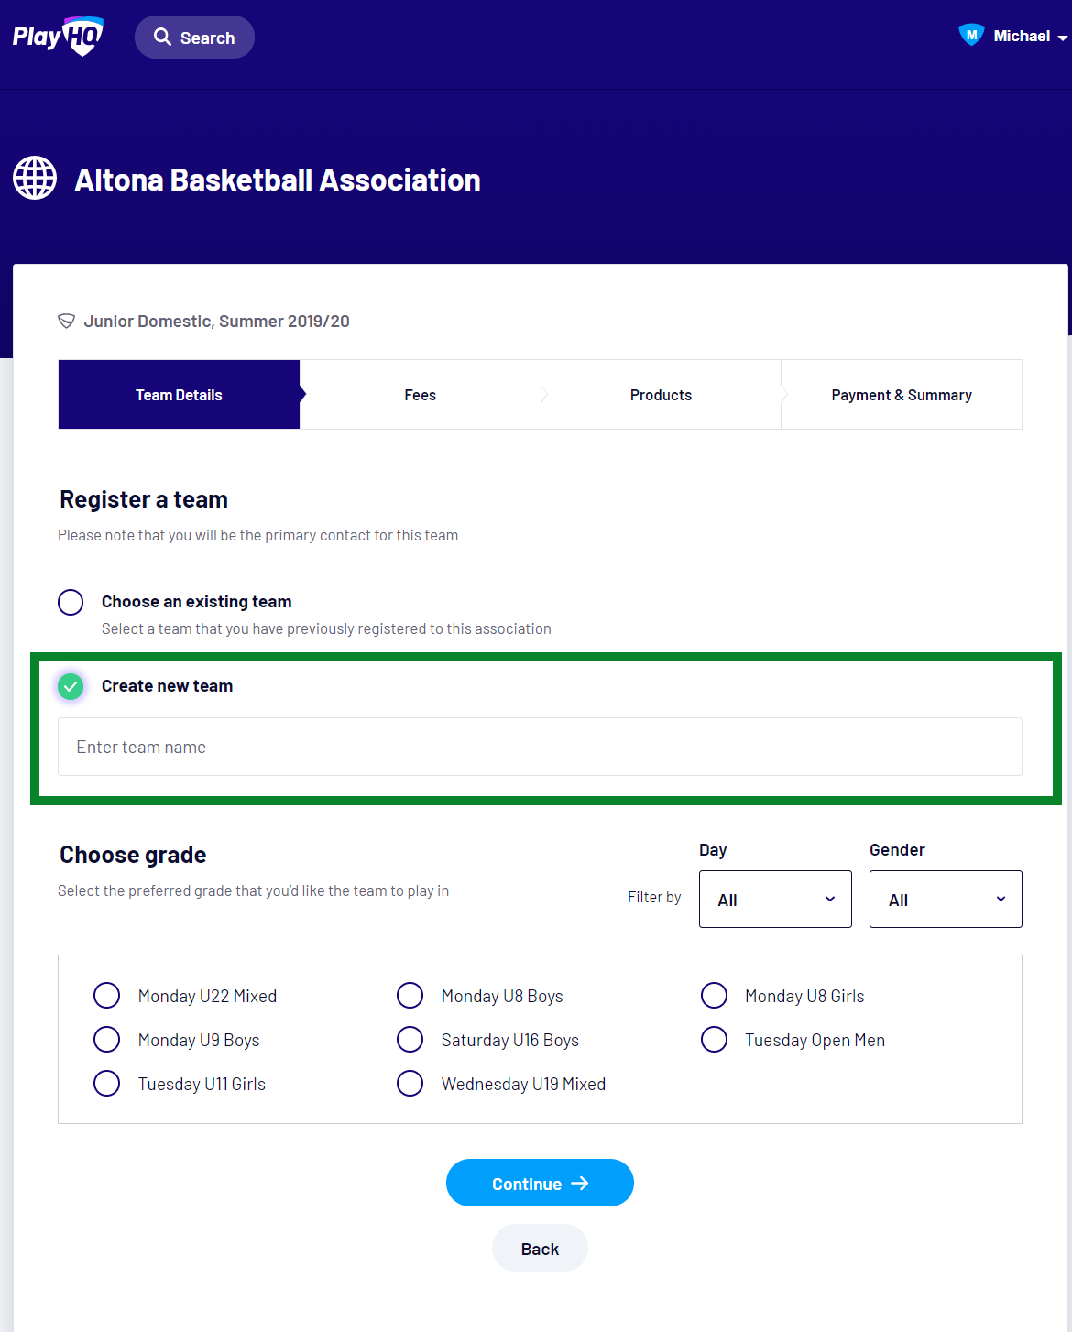This screenshot has width=1072, height=1332.
Task: Click the Michael profile shield avatar
Action: click(x=971, y=36)
